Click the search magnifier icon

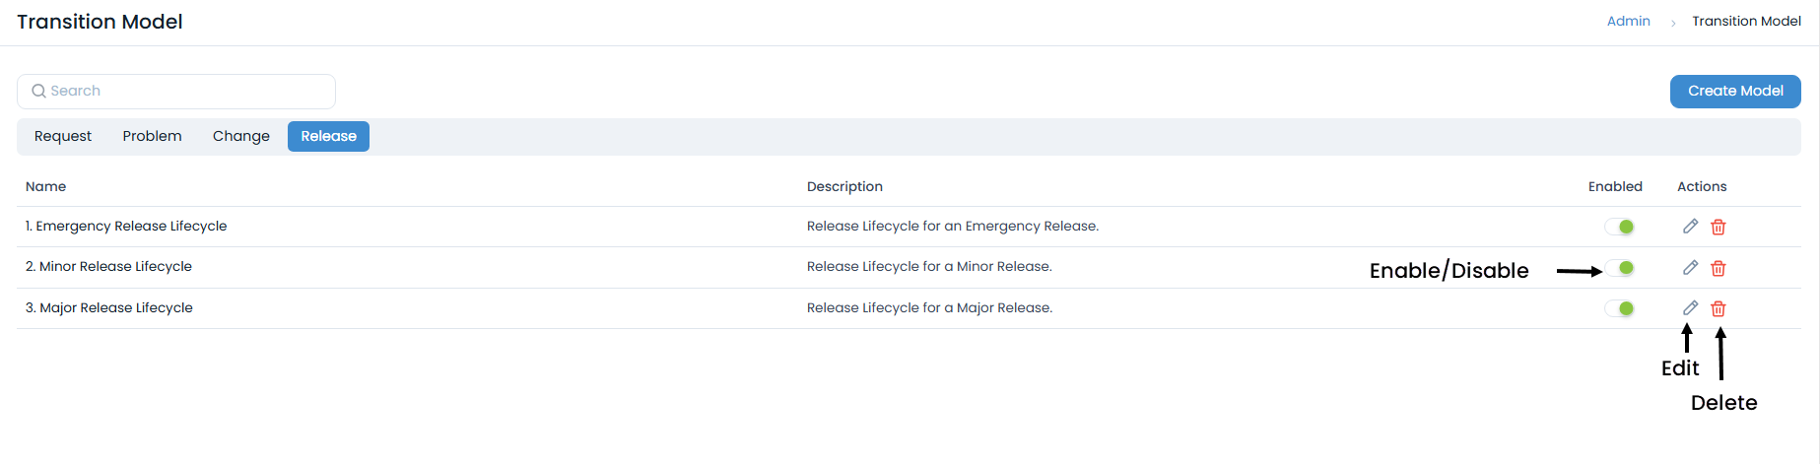pyautogui.click(x=38, y=91)
